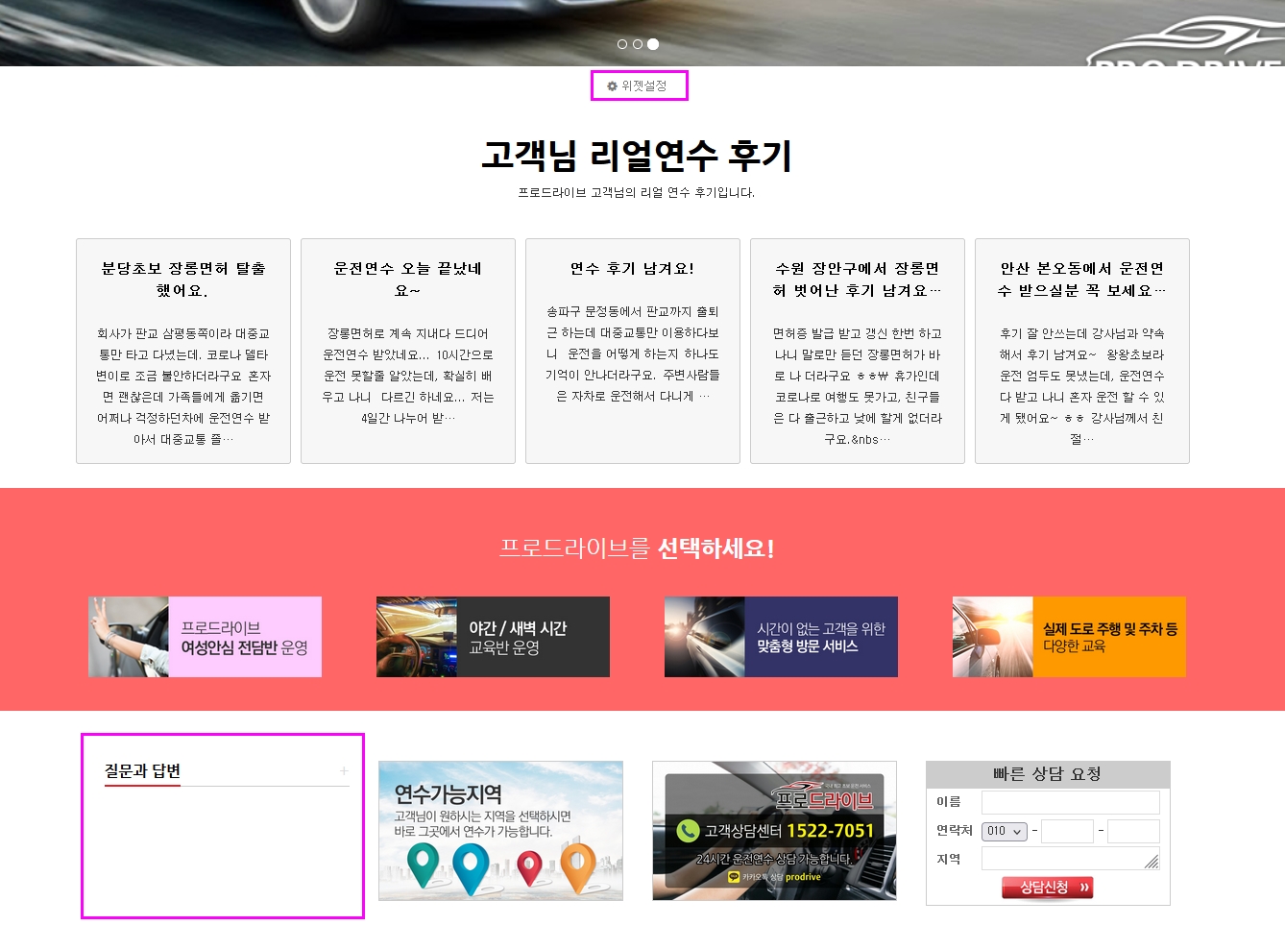Click the teal map pin in 연수가능지역
Viewport: 1285px width, 950px height.
[423, 865]
